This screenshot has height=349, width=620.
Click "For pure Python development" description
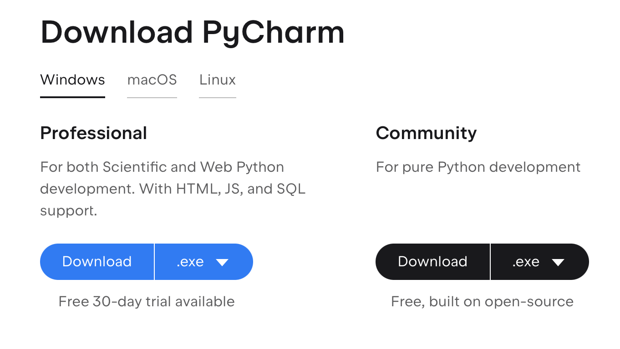(478, 167)
